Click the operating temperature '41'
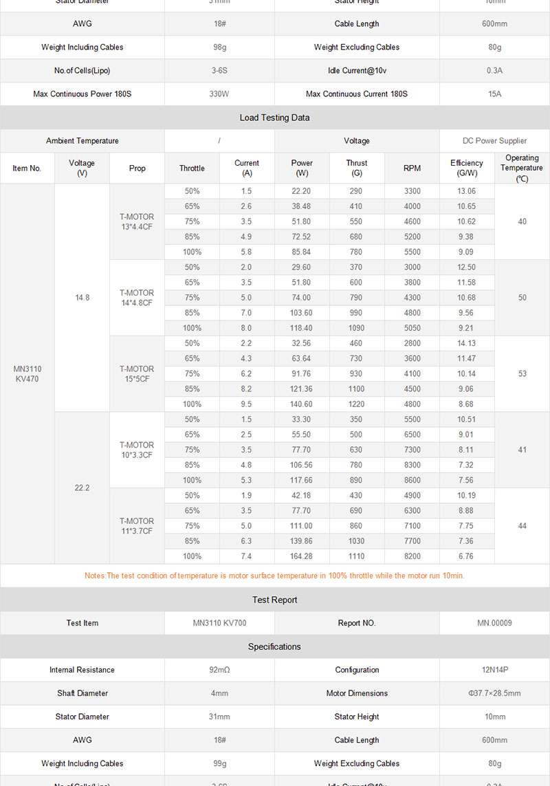The width and height of the screenshot is (550, 786). tap(522, 450)
